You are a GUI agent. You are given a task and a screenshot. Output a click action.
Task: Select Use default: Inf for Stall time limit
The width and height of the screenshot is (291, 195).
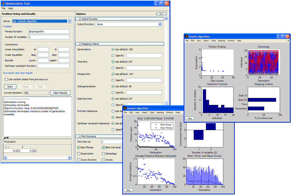click(x=113, y=99)
